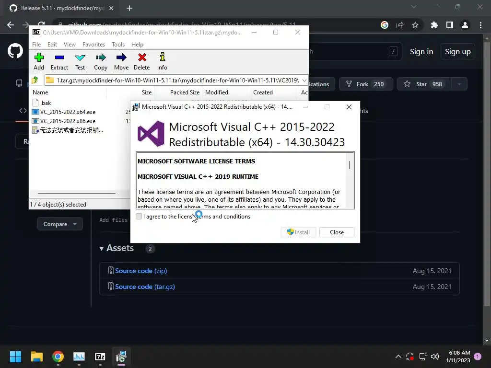The width and height of the screenshot is (491, 368).
Task: Open the Windows Start menu
Action: tap(15, 356)
